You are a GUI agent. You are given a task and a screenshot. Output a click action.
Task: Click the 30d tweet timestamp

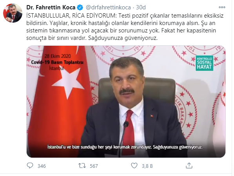point(141,7)
